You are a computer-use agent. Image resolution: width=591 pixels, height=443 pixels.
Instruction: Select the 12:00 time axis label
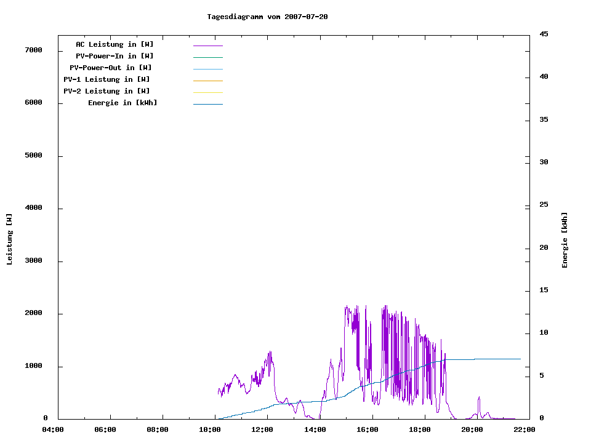[263, 429]
